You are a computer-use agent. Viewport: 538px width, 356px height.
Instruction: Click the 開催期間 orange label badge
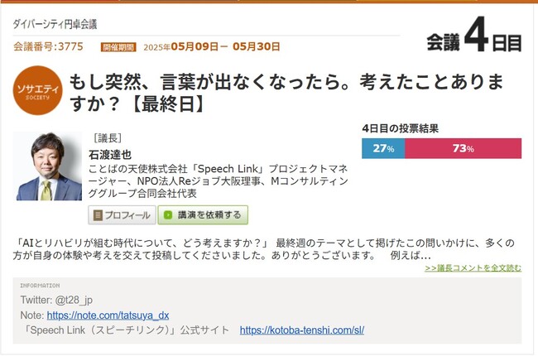[118, 47]
